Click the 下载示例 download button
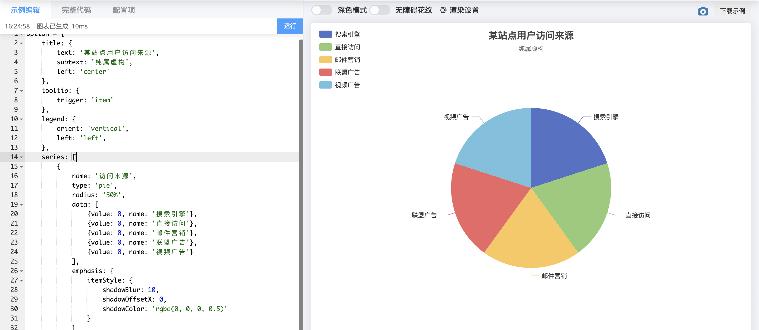This screenshot has width=759, height=330. click(x=732, y=11)
